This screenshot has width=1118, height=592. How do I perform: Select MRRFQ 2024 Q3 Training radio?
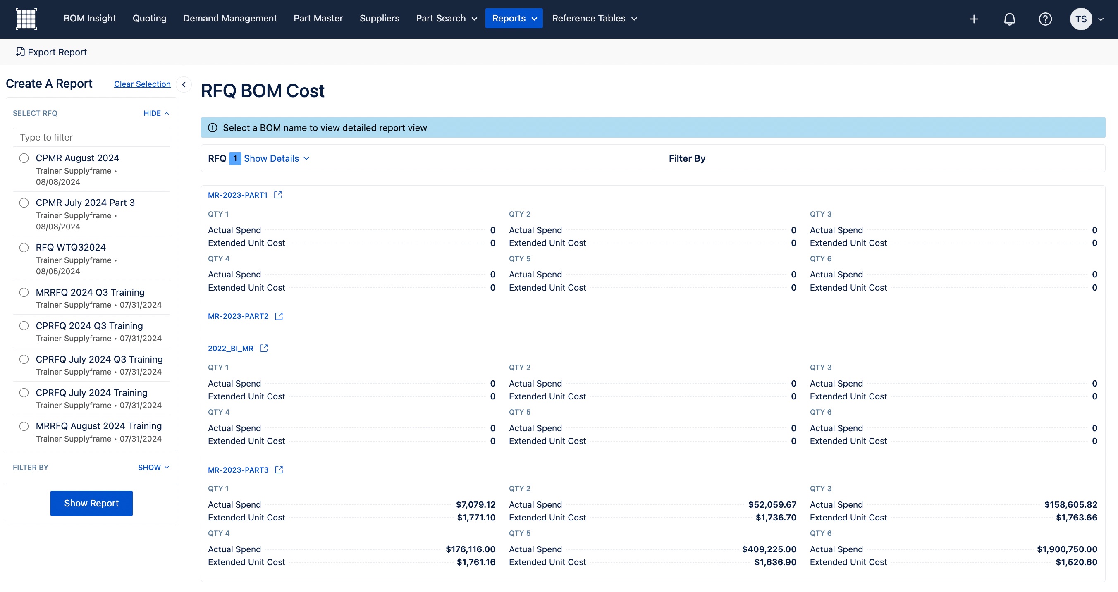24,292
